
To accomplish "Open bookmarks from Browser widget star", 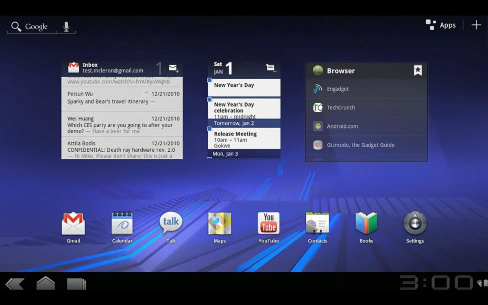I will [x=418, y=70].
